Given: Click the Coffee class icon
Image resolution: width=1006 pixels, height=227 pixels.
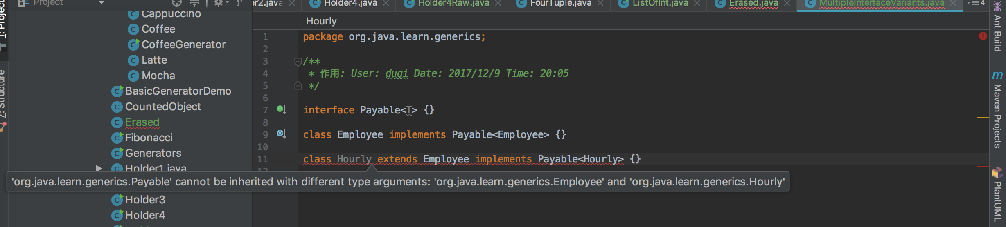Looking at the screenshot, I should click(x=133, y=29).
